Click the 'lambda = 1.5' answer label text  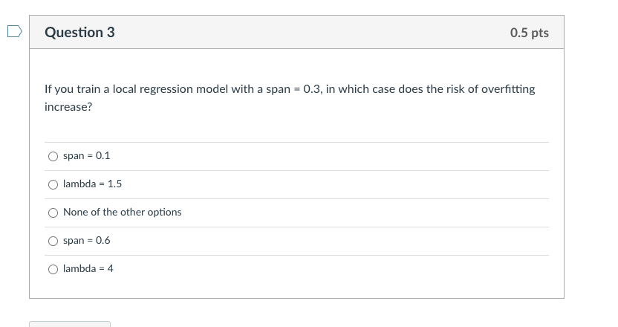tap(92, 184)
